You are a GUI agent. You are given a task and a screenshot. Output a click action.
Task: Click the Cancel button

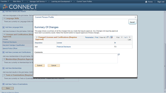coord(54,65)
